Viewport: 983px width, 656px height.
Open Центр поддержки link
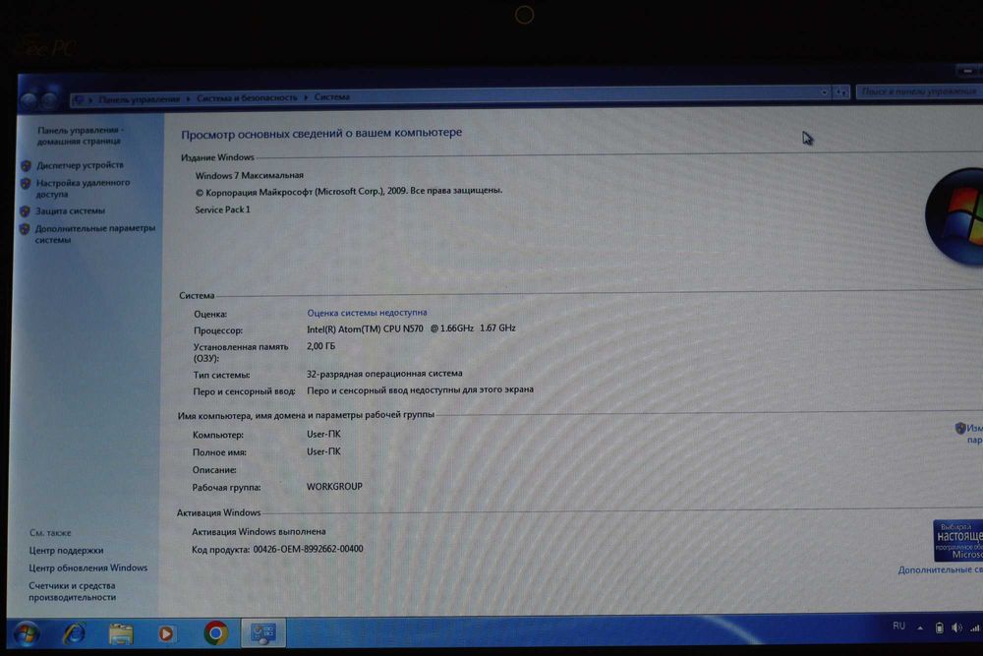(66, 551)
